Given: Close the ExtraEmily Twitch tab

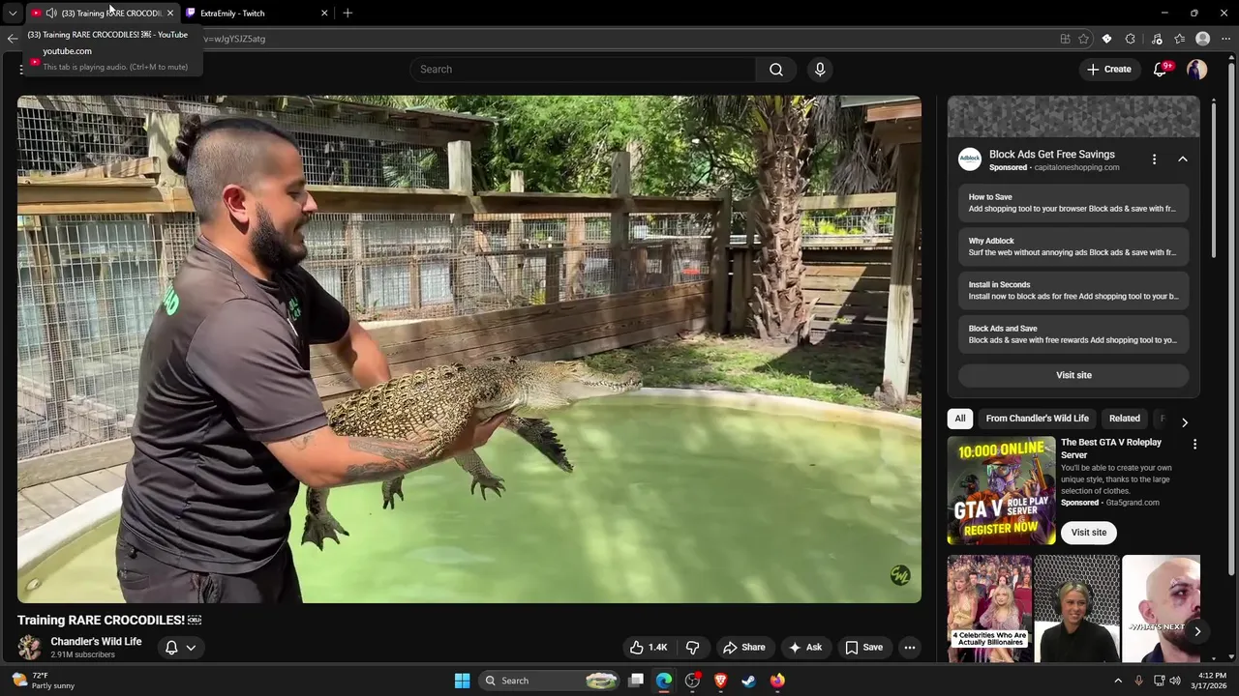Looking at the screenshot, I should tap(324, 14).
